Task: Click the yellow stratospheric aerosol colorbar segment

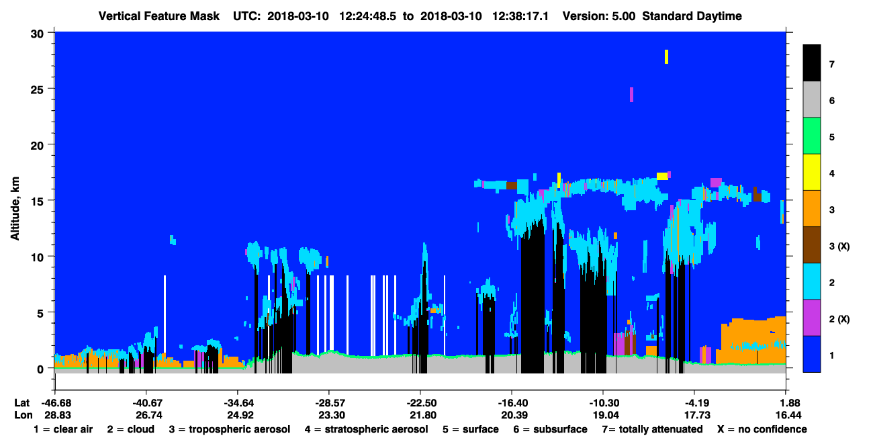Action: (812, 173)
